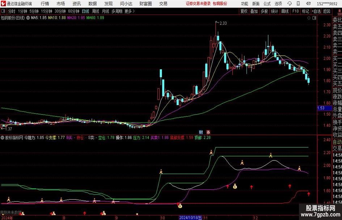Switch to 月线 monthly period

coord(106,11)
